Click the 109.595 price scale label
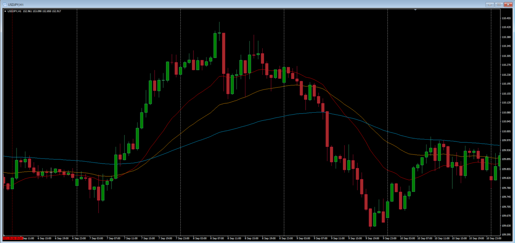Screen dimensions: 515x243 point(506,235)
